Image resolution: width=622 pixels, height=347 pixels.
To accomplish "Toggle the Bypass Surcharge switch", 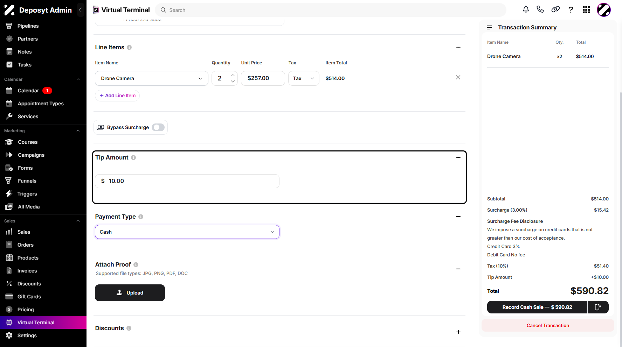I will (158, 127).
